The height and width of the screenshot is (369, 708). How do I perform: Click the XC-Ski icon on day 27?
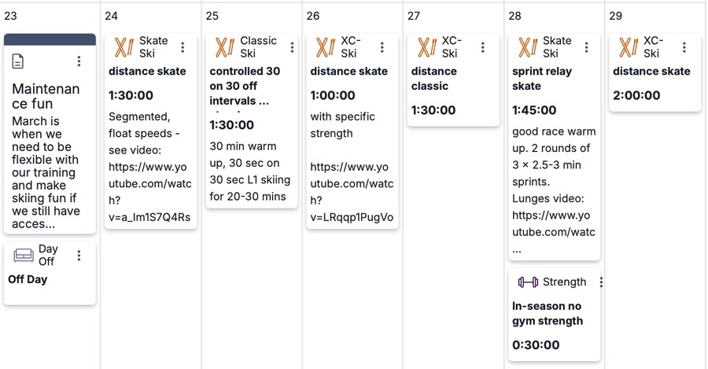click(426, 47)
